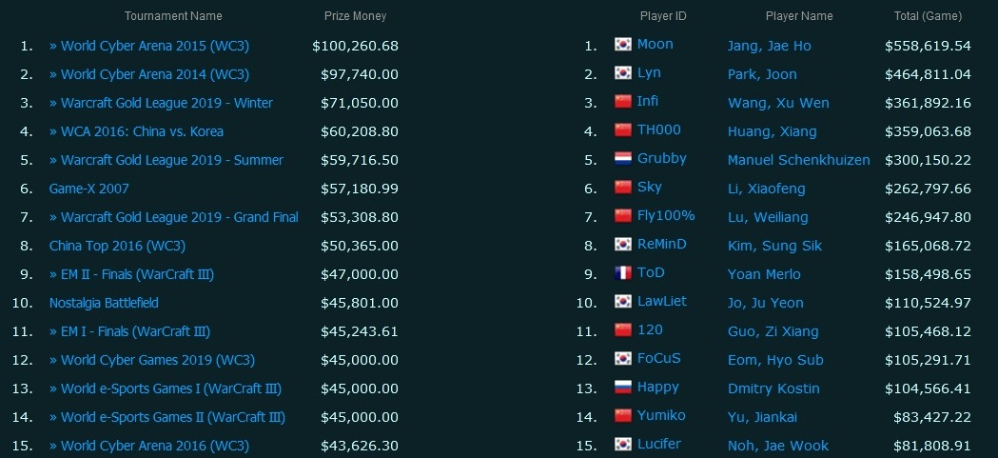Open Manuel Schenkhuizen's player name link
The width and height of the screenshot is (998, 458).
coord(799,160)
